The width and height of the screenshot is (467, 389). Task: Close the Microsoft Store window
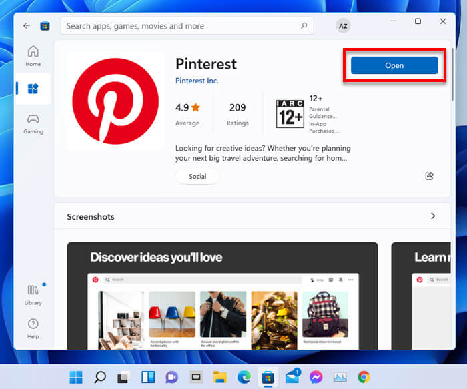pos(443,21)
